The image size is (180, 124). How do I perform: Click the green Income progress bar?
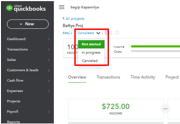click(156, 46)
